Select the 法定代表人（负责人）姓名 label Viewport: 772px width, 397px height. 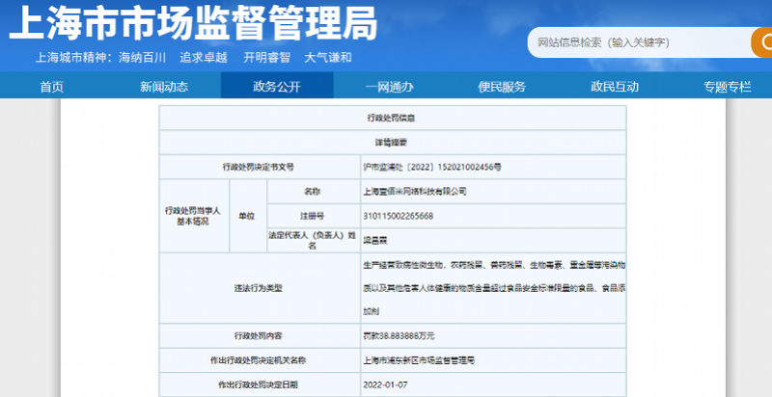313,241
